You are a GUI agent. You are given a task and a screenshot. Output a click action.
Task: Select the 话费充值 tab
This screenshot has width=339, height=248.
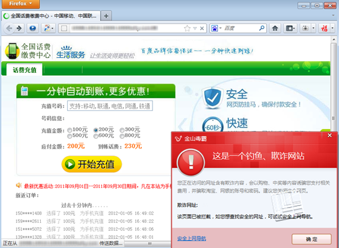tap(25, 70)
